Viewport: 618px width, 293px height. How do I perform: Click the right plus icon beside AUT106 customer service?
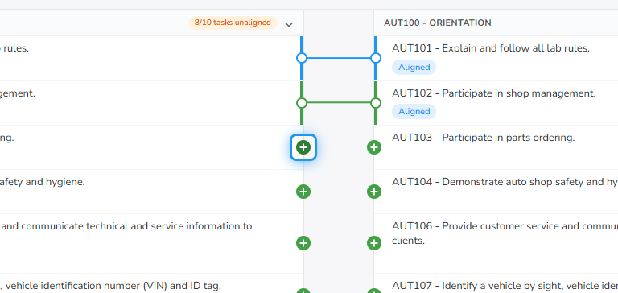[x=374, y=243]
